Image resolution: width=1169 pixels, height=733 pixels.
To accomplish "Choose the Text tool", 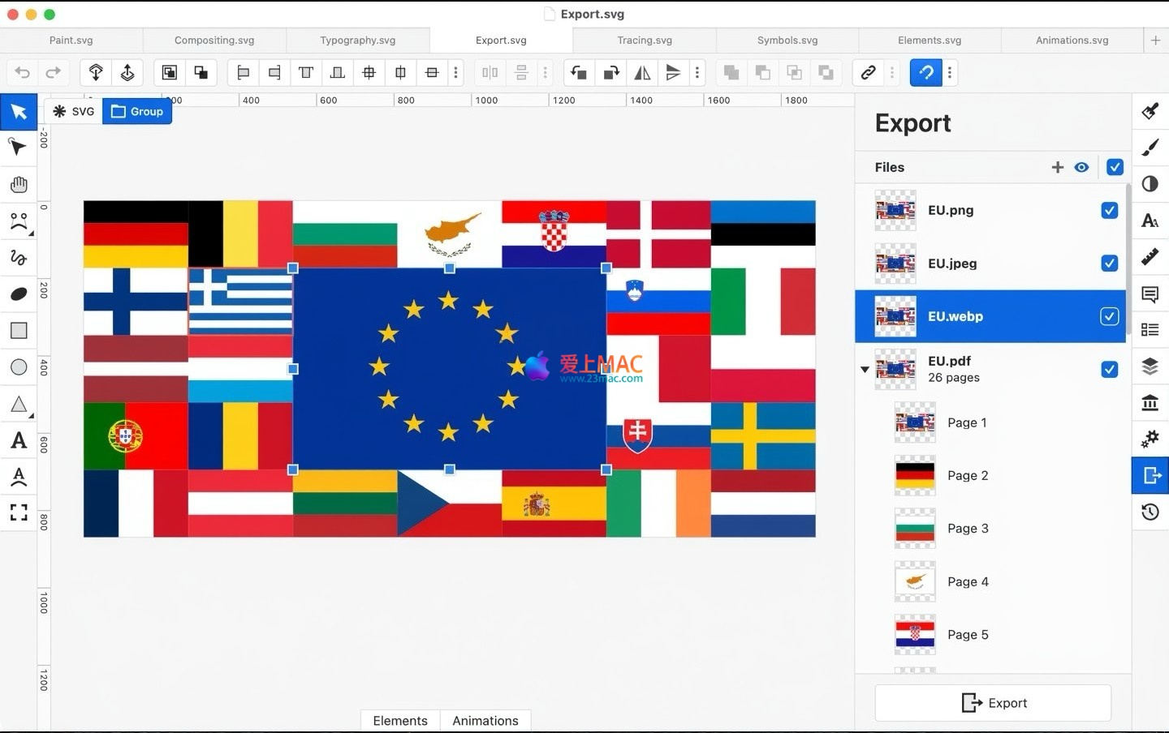I will click(x=19, y=440).
